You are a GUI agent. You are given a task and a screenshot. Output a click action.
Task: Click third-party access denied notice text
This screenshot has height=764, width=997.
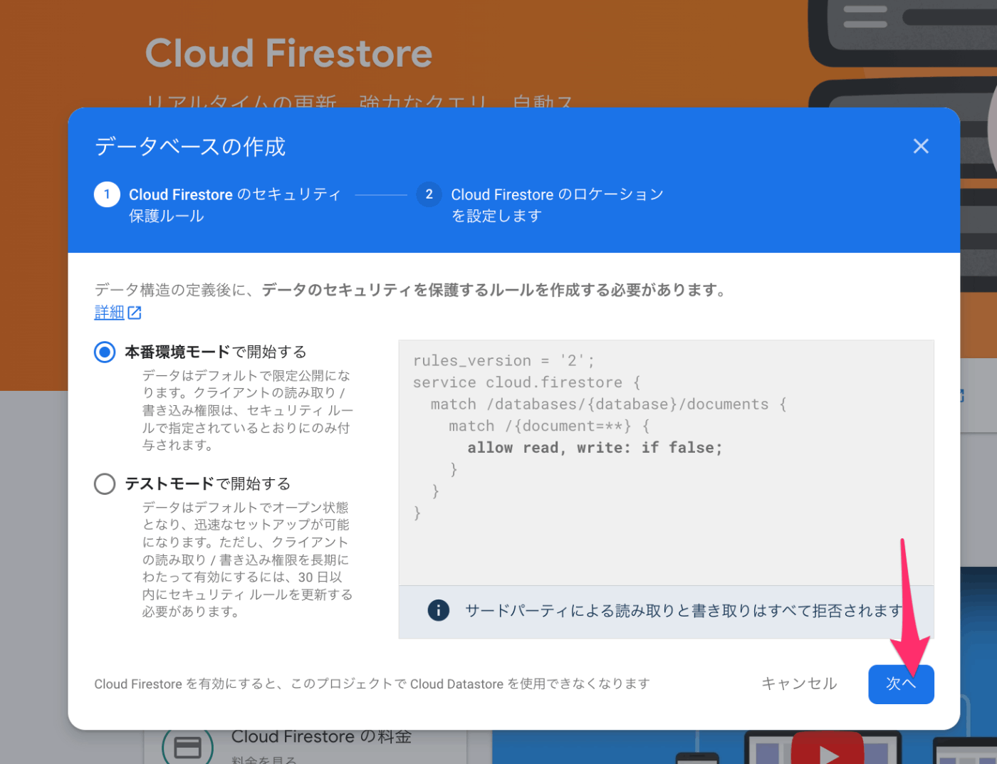(684, 610)
